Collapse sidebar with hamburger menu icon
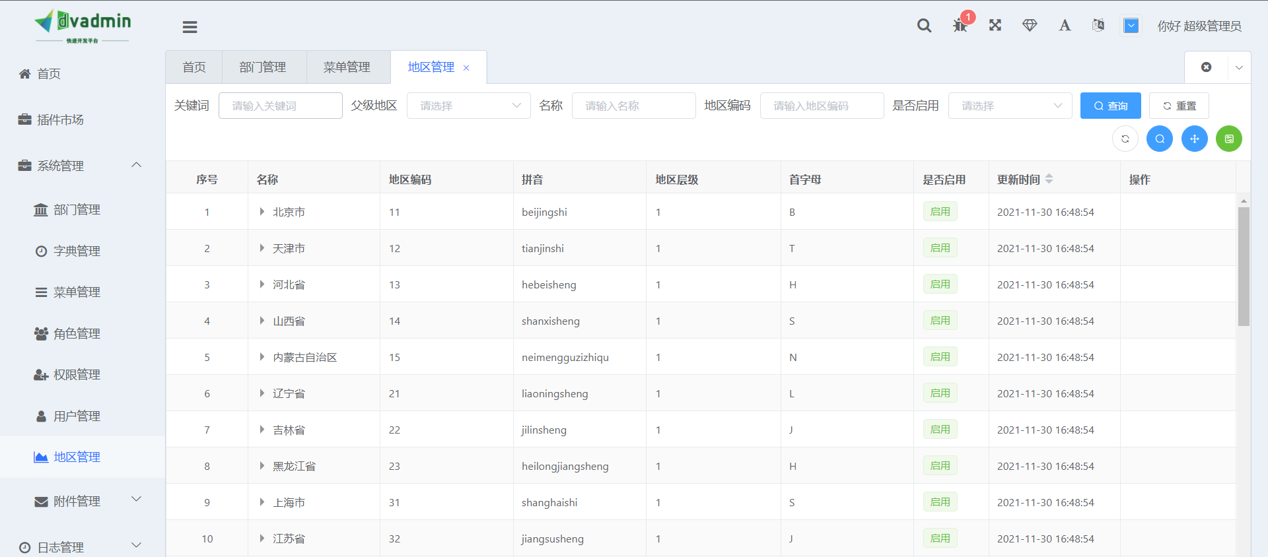1268x557 pixels. tap(190, 27)
